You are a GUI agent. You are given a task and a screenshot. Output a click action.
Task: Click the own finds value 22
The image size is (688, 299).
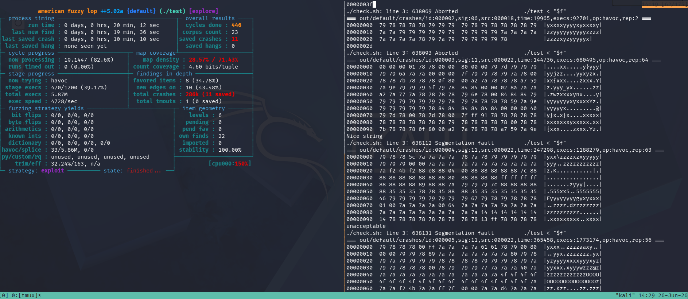(x=222, y=136)
